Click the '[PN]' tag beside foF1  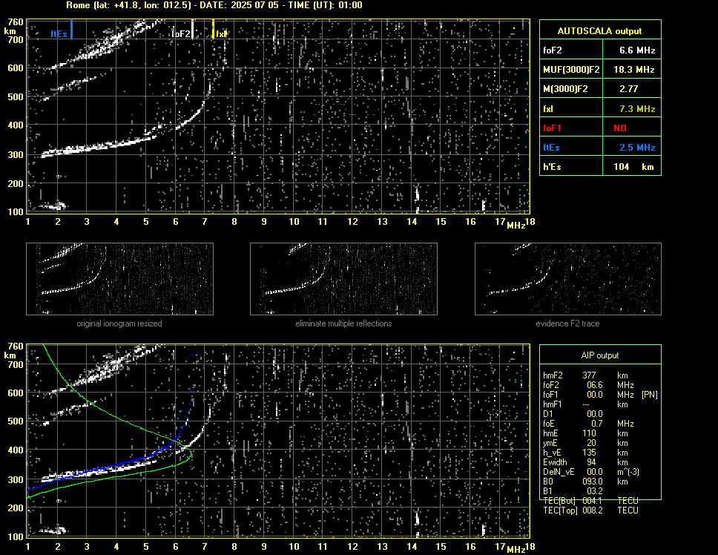pos(649,395)
